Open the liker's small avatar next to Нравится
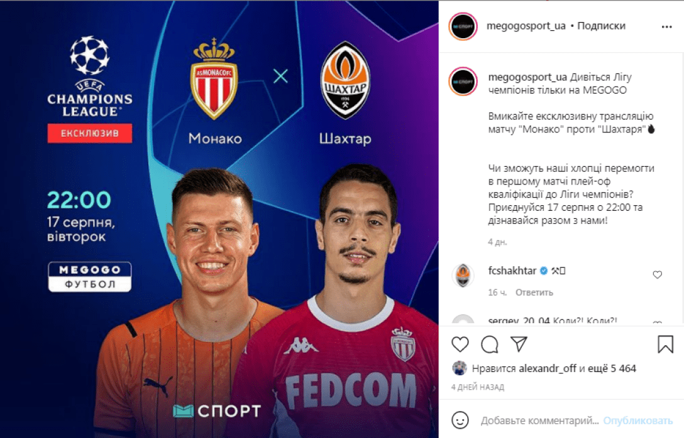 [460, 368]
